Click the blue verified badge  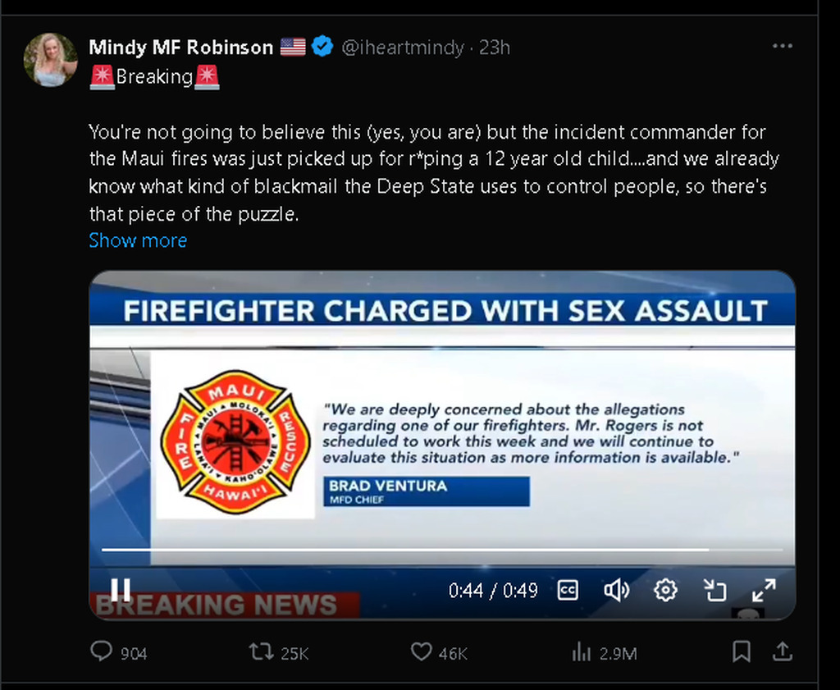pyautogui.click(x=322, y=47)
